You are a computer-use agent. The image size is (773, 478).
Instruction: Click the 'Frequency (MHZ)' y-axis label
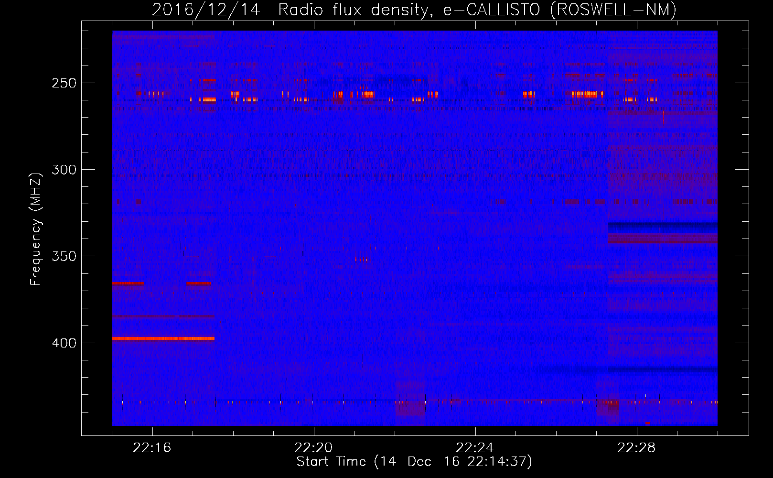(36, 229)
